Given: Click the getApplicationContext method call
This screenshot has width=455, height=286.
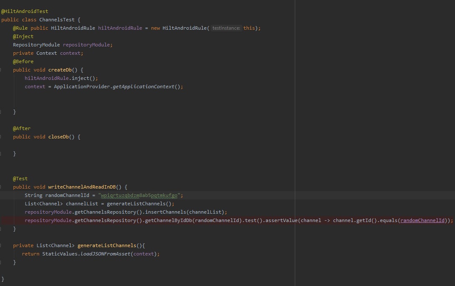Looking at the screenshot, I should [x=143, y=87].
